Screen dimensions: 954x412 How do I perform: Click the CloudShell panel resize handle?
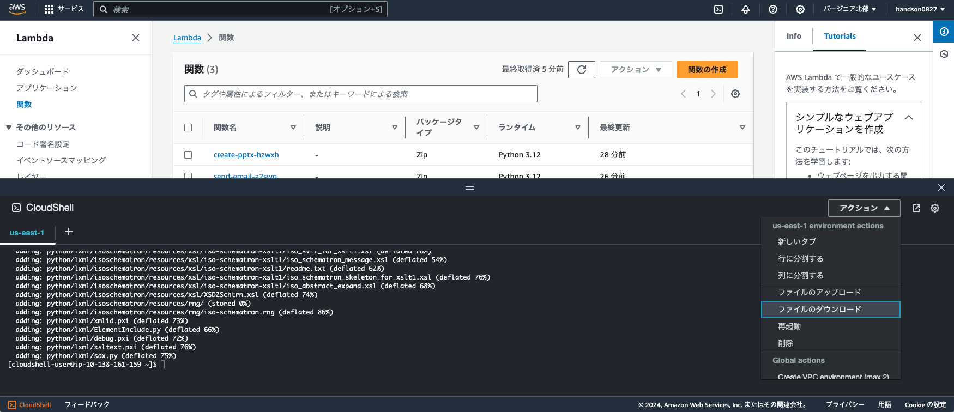pyautogui.click(x=470, y=188)
